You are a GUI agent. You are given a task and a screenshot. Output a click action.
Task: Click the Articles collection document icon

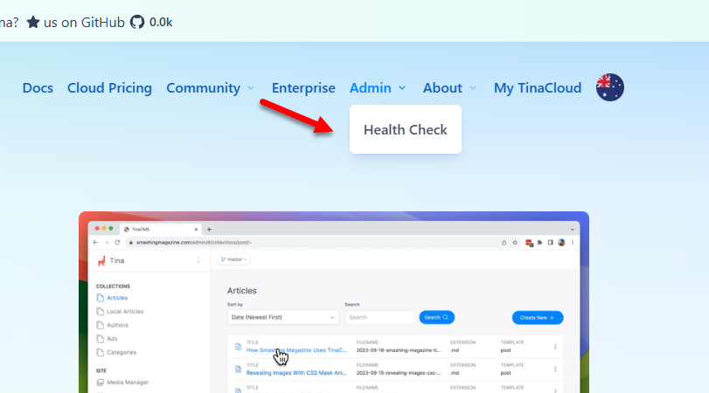pos(100,298)
